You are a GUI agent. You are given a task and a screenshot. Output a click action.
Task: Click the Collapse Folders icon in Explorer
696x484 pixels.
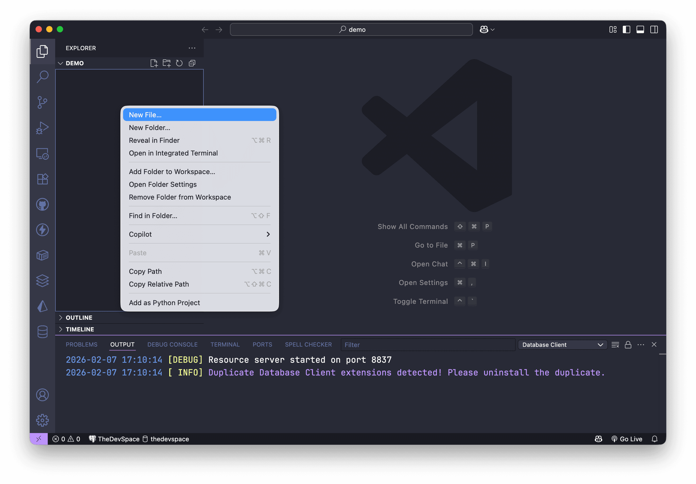[192, 63]
